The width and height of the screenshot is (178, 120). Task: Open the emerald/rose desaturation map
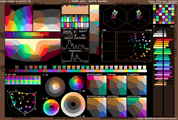pyautogui.click(x=137, y=107)
